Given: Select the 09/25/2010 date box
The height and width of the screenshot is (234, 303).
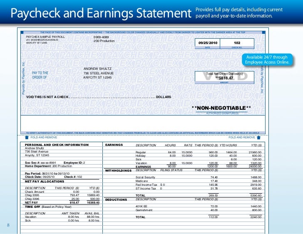Looking at the screenshot, I should tap(208, 43).
